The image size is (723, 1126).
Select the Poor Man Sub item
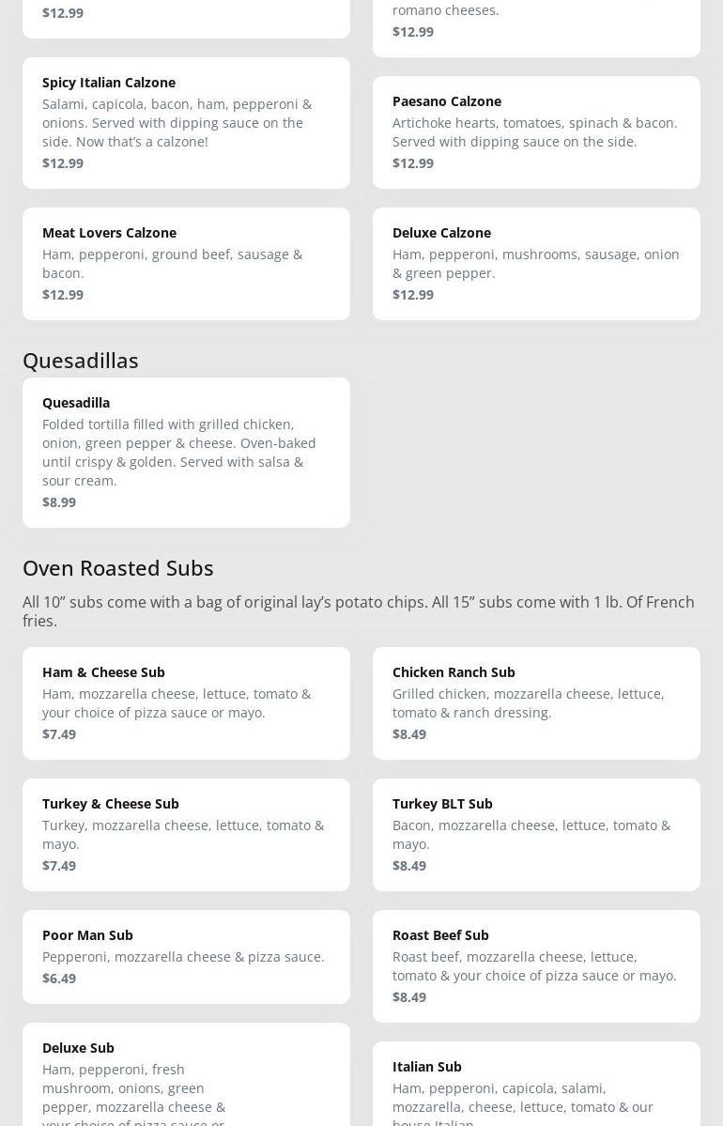(186, 956)
